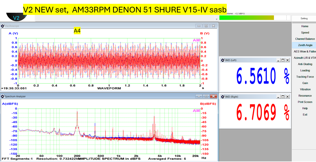Image resolution: width=316 pixels, height=162 pixels.
Task: Click the Averaged Frames: 5 text
Action: point(167,159)
